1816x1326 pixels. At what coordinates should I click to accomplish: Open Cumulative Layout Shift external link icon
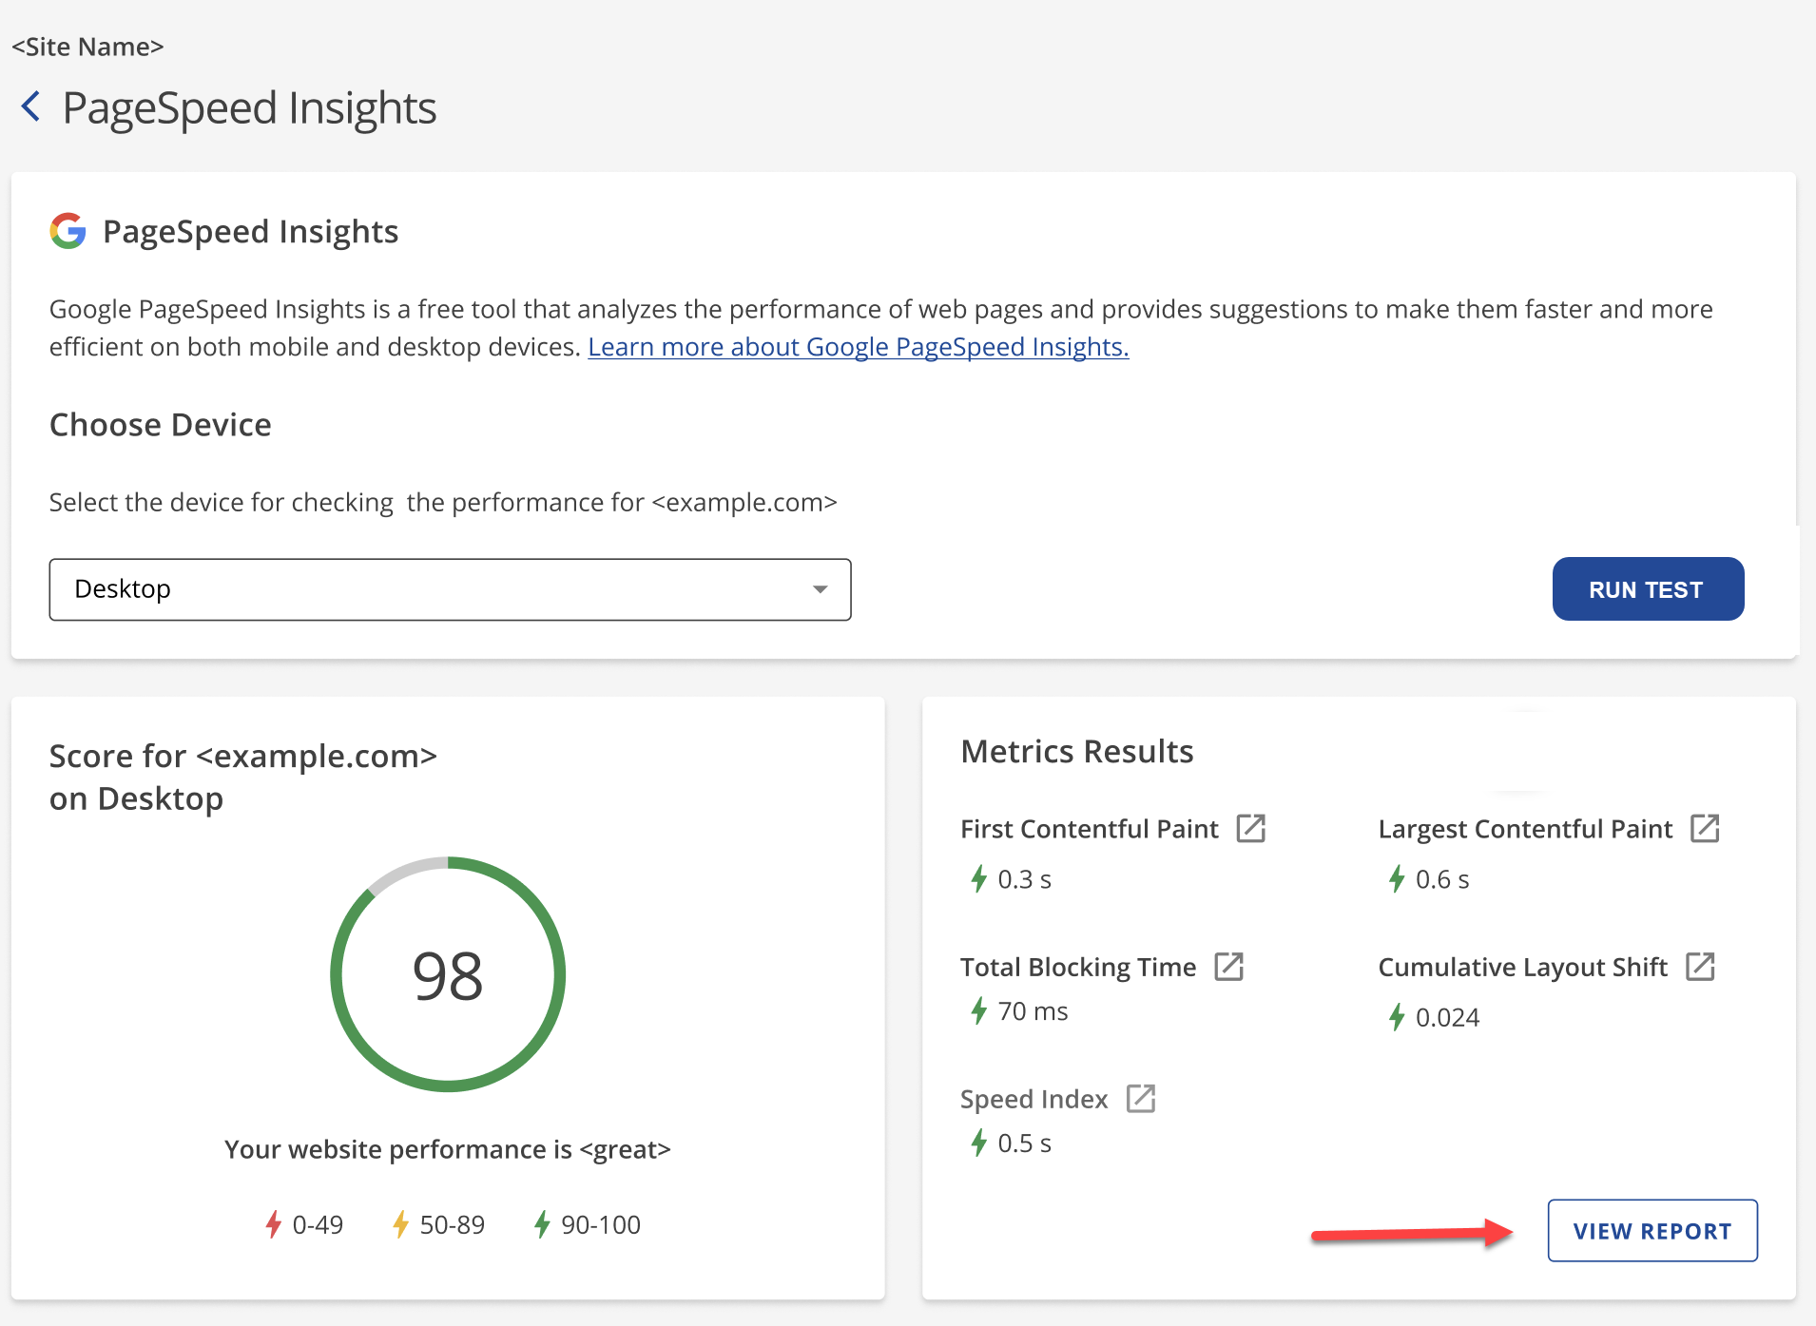tap(1700, 967)
